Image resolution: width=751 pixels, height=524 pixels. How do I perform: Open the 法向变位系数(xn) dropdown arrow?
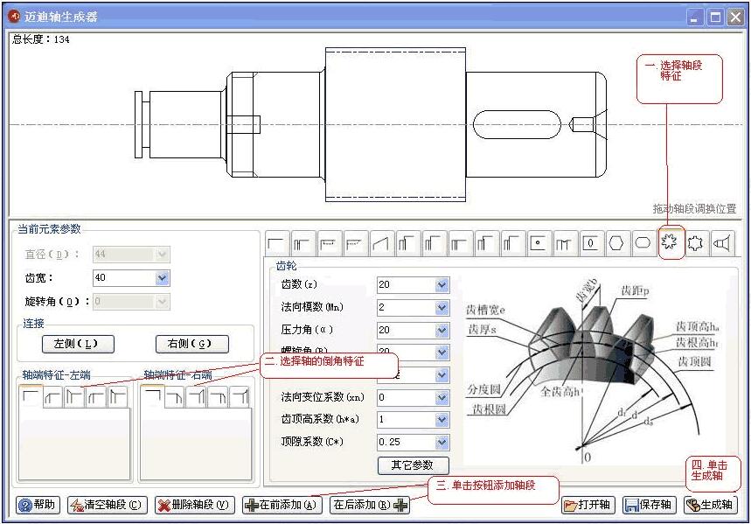pyautogui.click(x=442, y=397)
